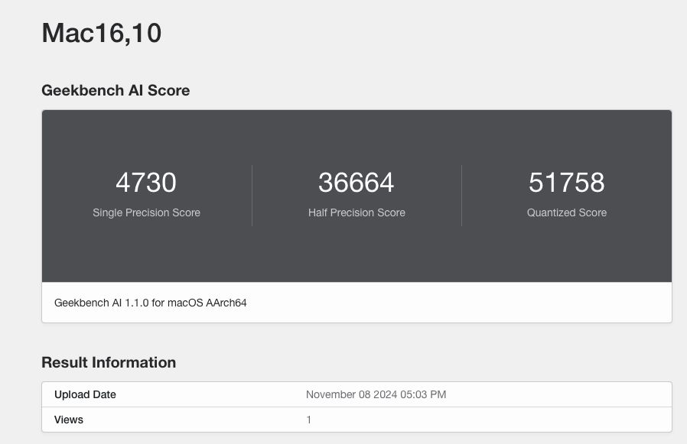Select the November 08 2024 upload timestamp

375,394
